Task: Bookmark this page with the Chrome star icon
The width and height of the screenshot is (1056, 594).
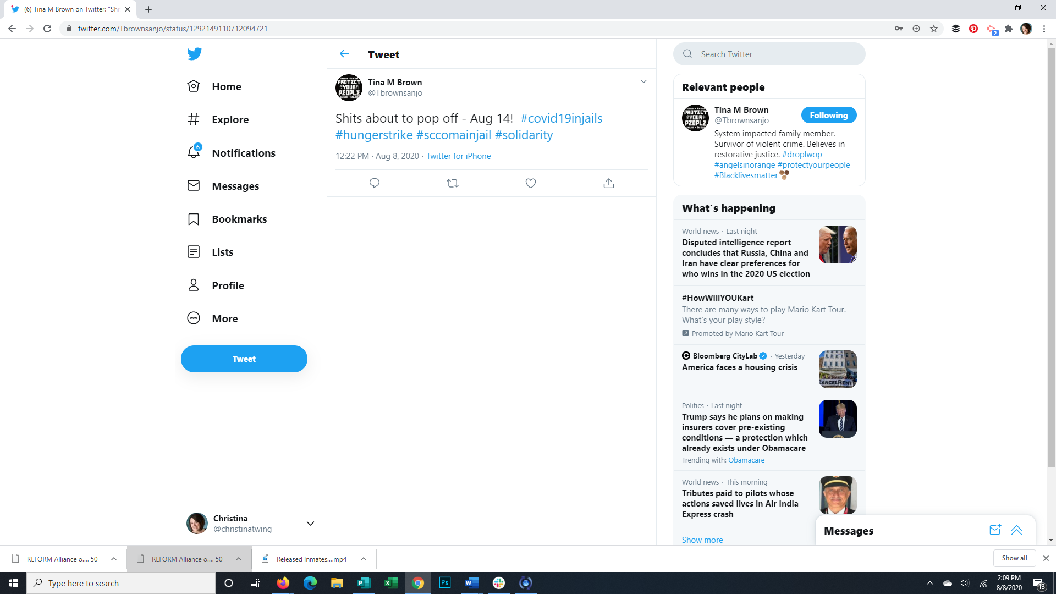Action: (934, 29)
